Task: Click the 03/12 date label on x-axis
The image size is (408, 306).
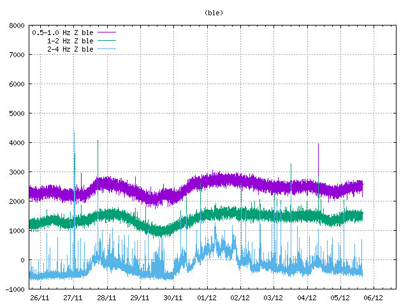Action: (x=273, y=298)
